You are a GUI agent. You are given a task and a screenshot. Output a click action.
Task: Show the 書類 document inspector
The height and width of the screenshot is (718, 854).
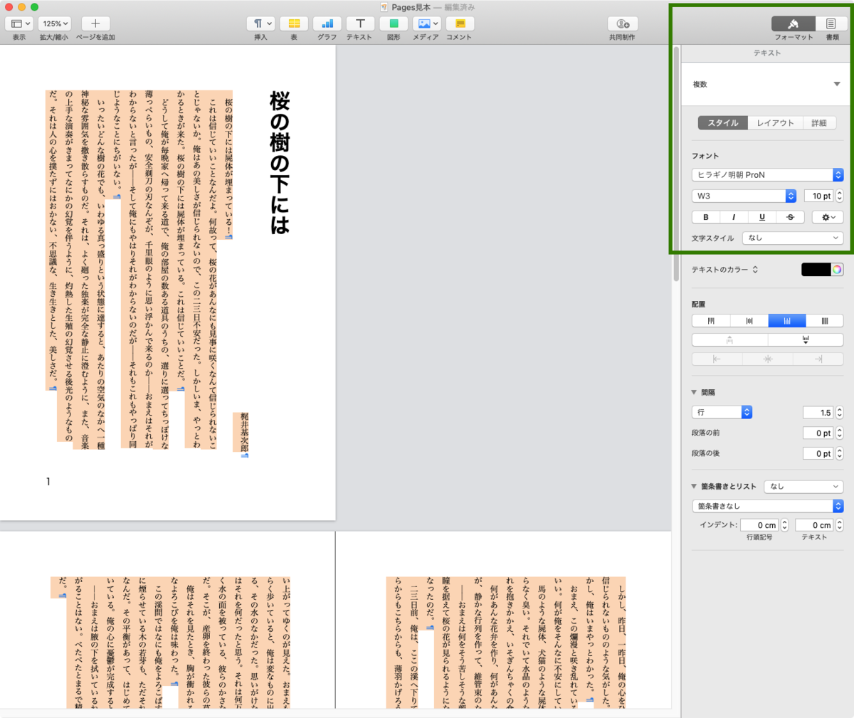(831, 23)
